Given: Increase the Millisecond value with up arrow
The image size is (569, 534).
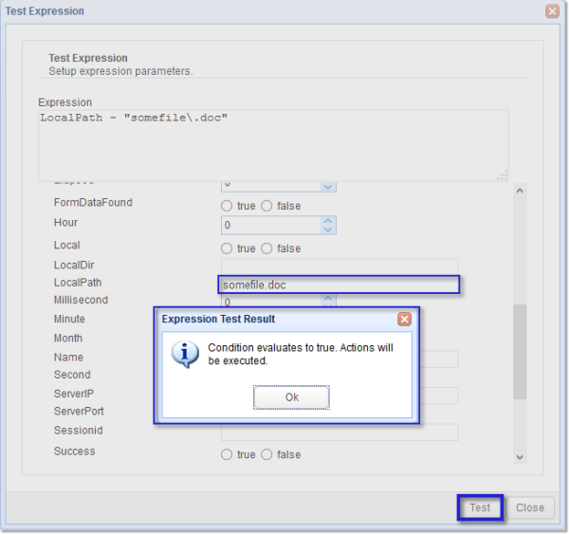Looking at the screenshot, I should pos(328,298).
